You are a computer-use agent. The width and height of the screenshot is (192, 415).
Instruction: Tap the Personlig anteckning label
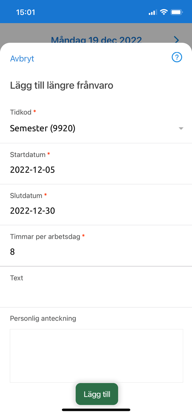pos(43,318)
